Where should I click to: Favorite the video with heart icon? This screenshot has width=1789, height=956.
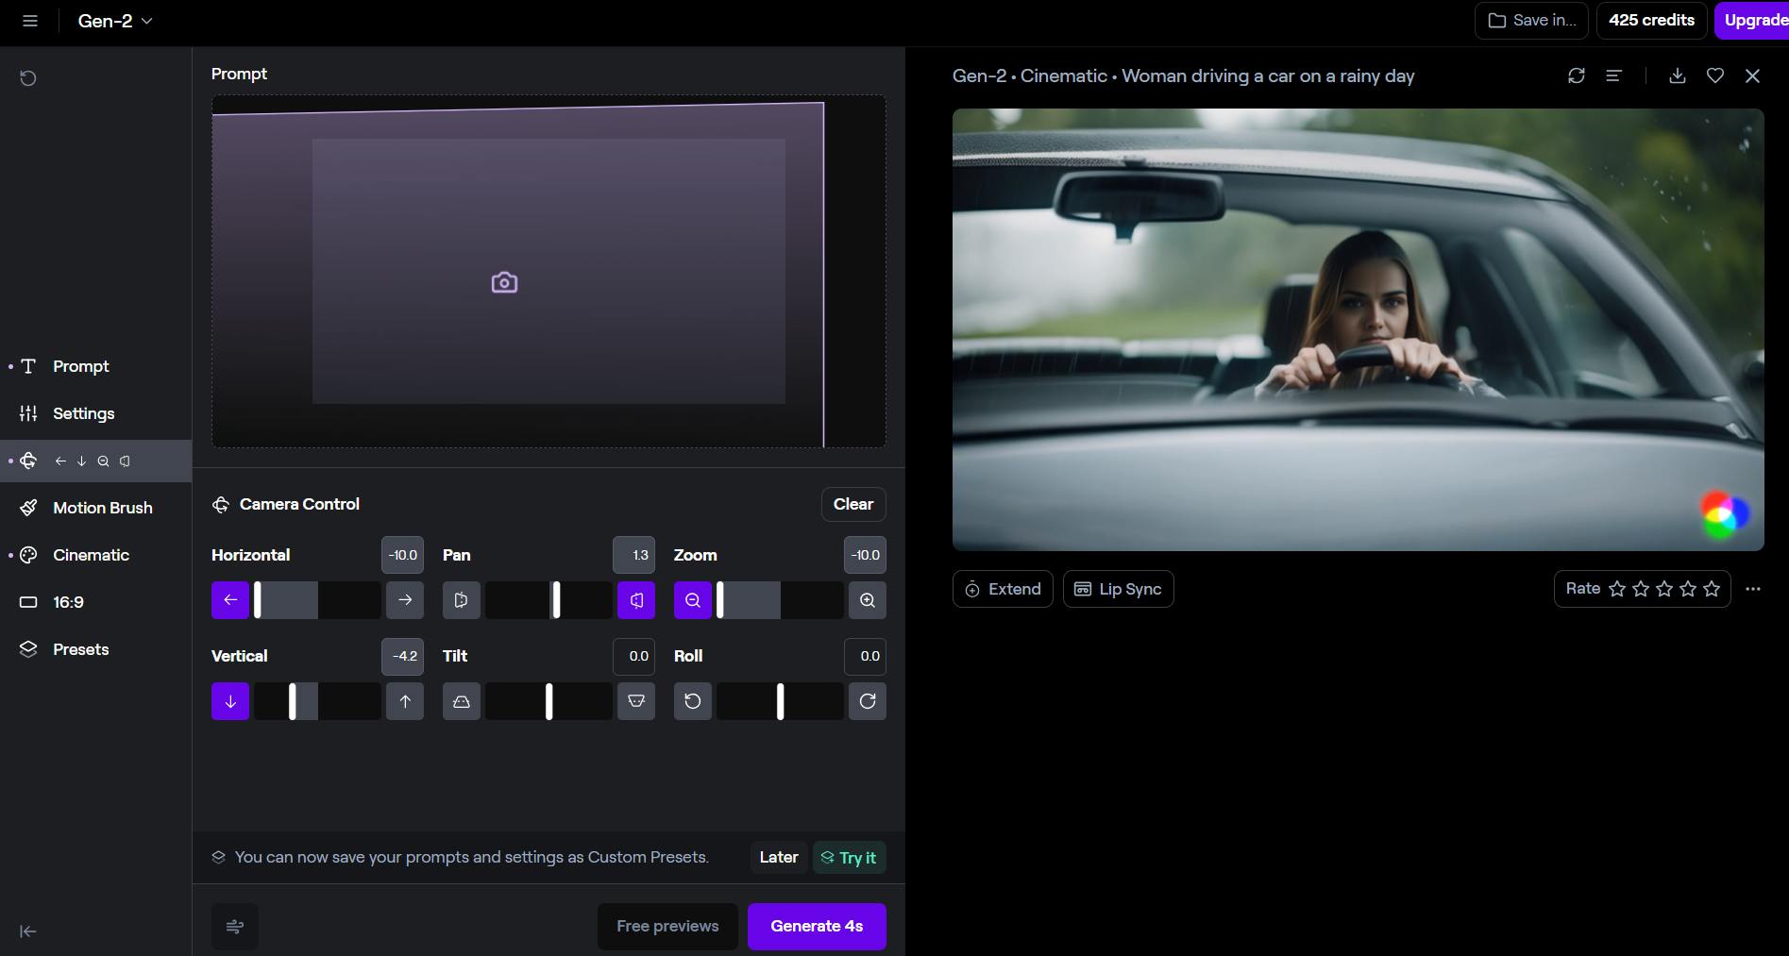click(x=1714, y=75)
